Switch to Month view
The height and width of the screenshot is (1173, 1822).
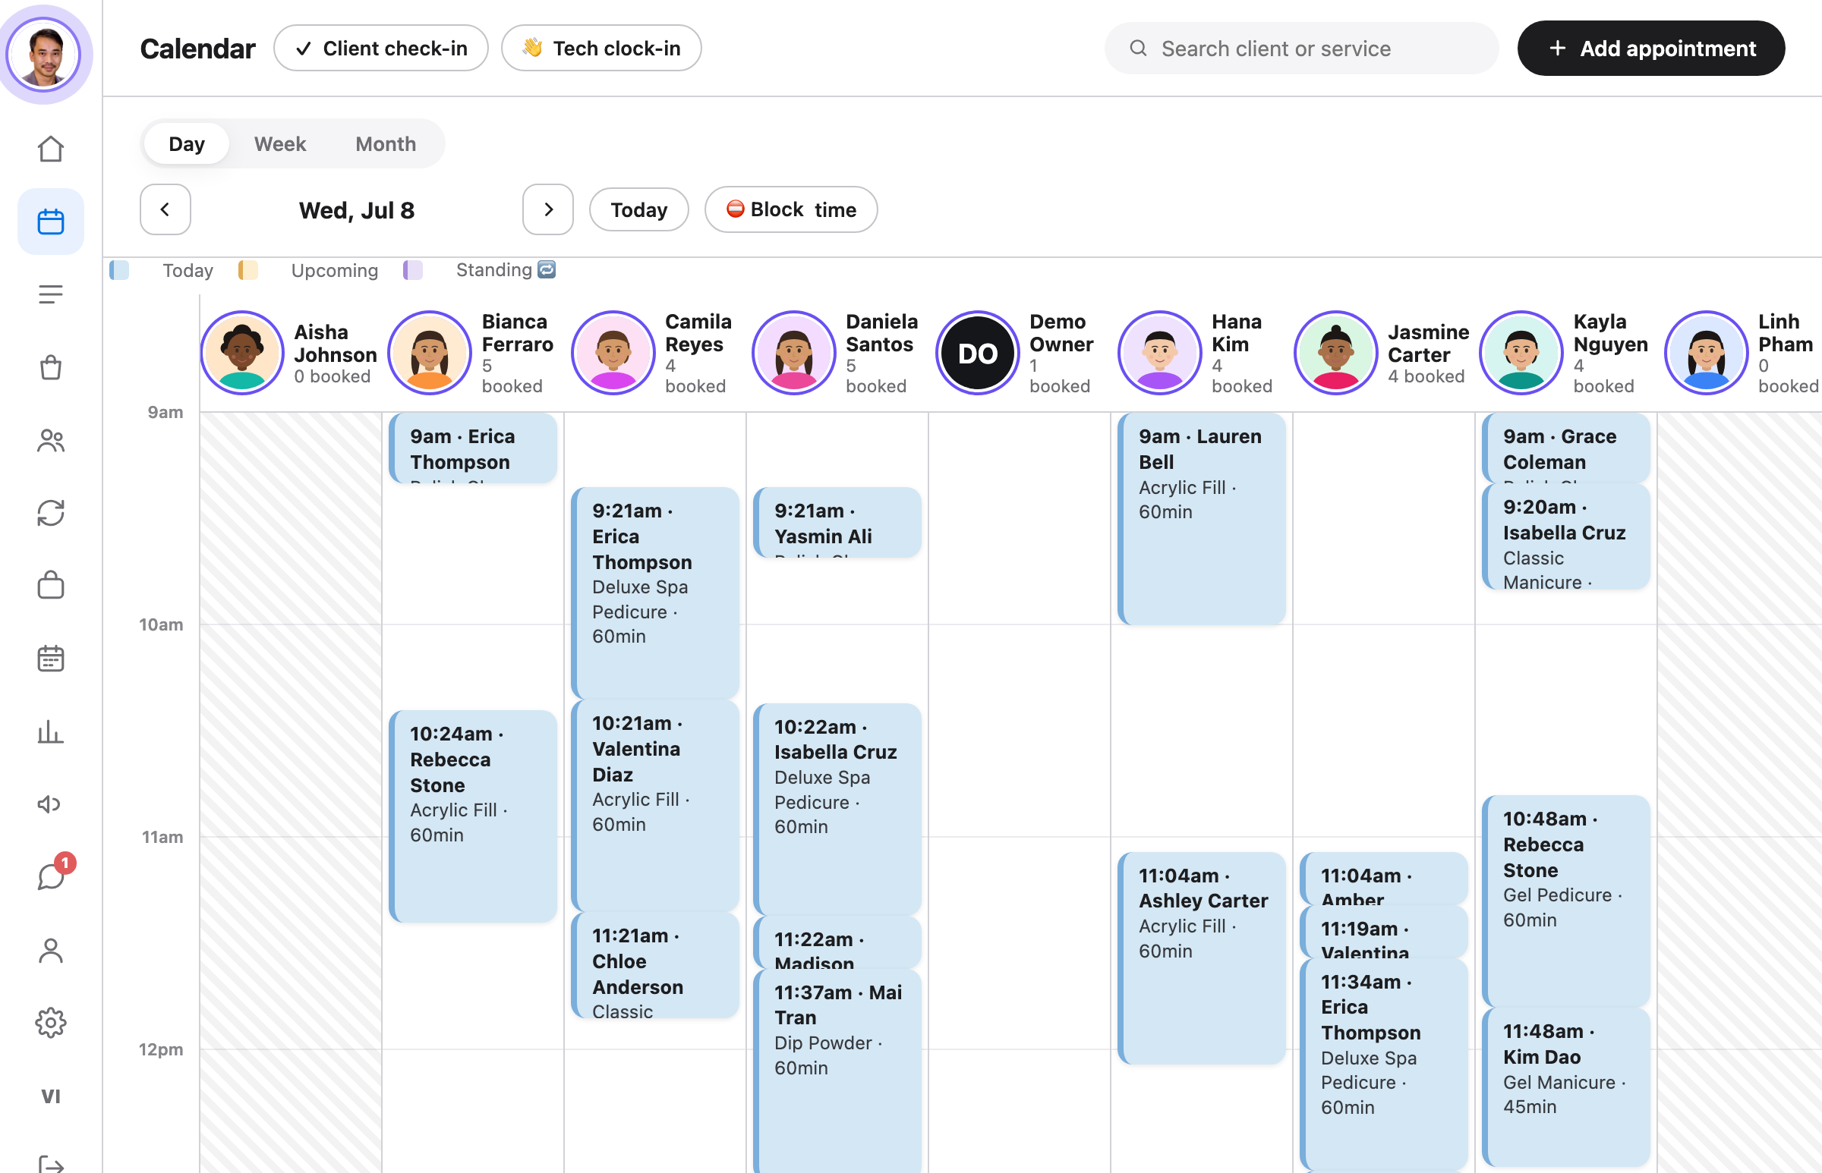(386, 143)
